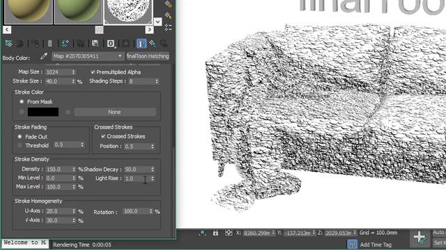This screenshot has width=446, height=250.
Task: Click Crossed Strokes Position field 0.5
Action: 137,147
